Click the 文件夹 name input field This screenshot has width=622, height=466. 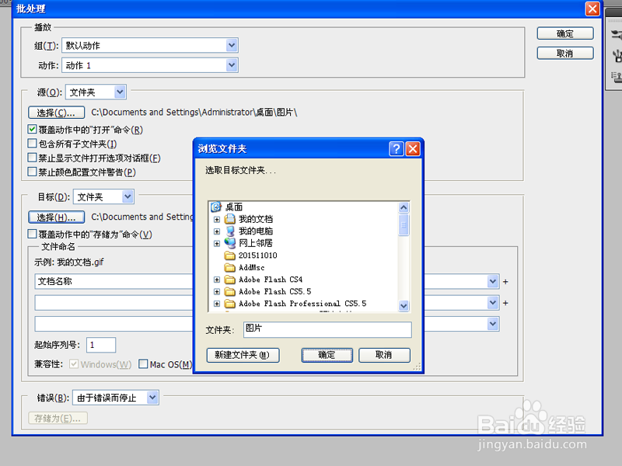(x=327, y=329)
